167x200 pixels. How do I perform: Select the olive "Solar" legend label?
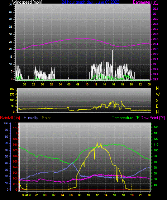tap(46, 118)
